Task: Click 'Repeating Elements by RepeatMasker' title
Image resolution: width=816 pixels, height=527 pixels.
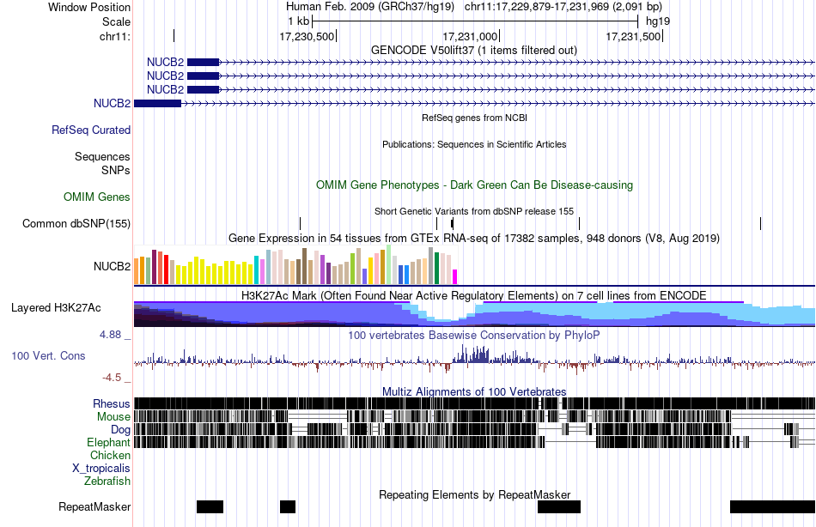Action: coord(475,494)
